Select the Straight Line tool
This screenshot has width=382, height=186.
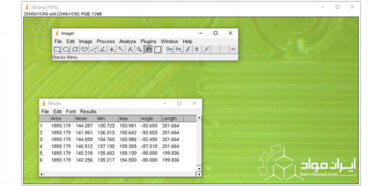click(94, 50)
